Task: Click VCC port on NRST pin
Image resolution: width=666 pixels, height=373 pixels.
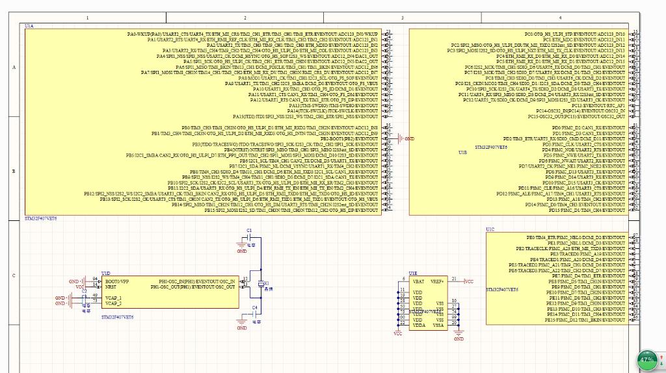Action: 80,287
